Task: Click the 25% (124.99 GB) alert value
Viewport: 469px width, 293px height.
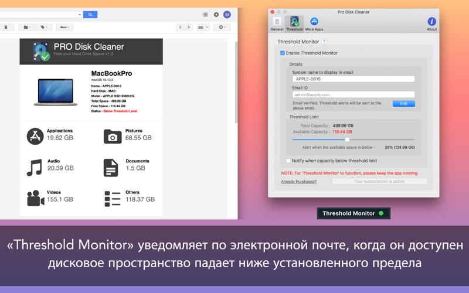Action: [400, 148]
